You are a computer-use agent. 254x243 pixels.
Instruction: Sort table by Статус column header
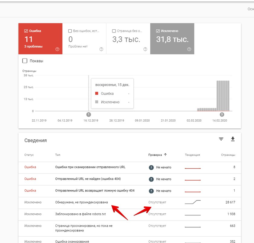29,155
